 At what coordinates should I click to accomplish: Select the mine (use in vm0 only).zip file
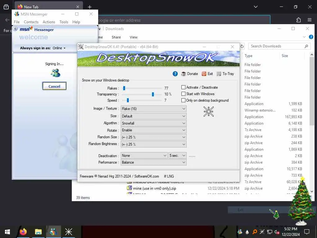click(x=154, y=188)
